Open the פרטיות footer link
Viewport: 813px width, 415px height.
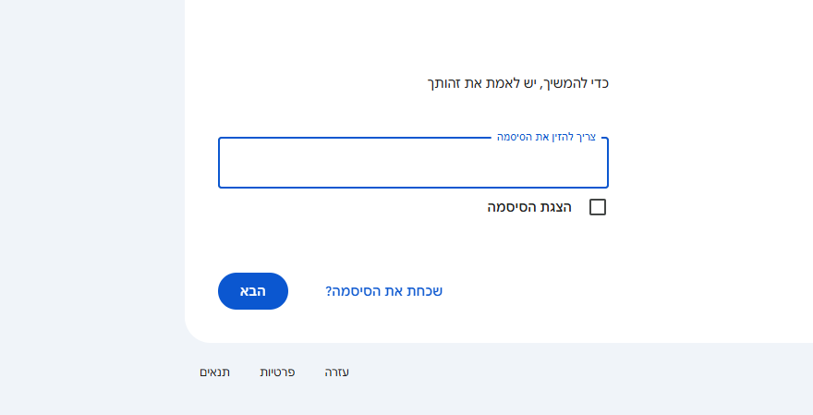point(277,372)
